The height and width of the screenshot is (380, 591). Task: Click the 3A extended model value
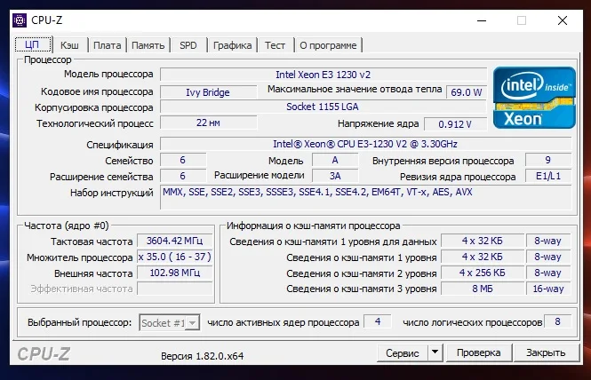pos(335,176)
